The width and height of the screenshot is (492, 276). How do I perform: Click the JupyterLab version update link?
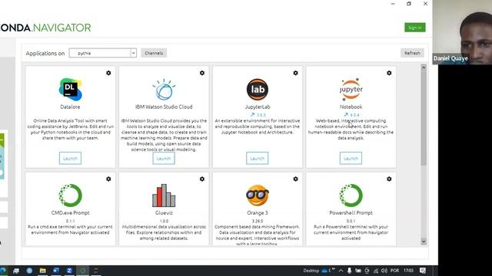pos(258,115)
